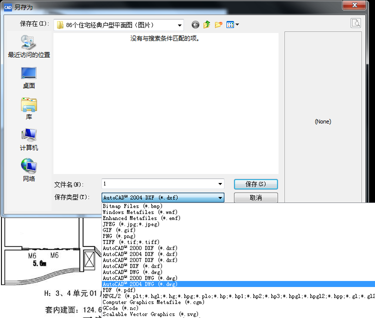Image resolution: width=375 pixels, height=318 pixels.
Task: Close the 另存为 dialog
Action: point(354,5)
